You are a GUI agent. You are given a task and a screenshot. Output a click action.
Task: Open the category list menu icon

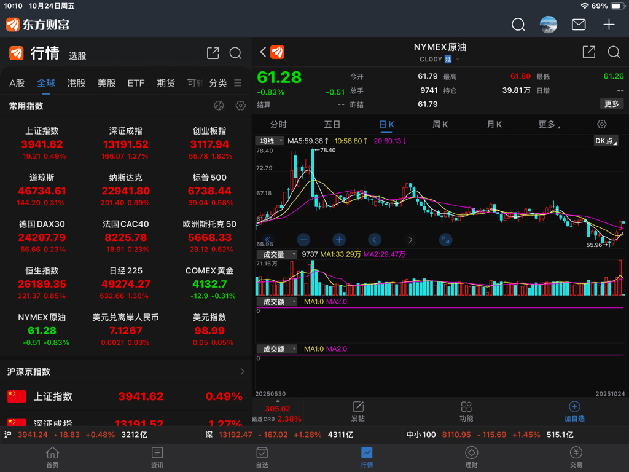pyautogui.click(x=238, y=83)
